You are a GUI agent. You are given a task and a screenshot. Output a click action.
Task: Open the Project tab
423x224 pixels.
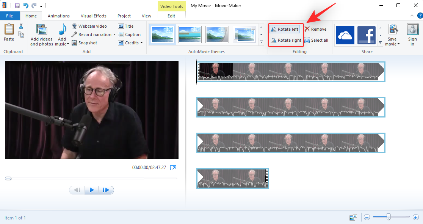tap(124, 16)
